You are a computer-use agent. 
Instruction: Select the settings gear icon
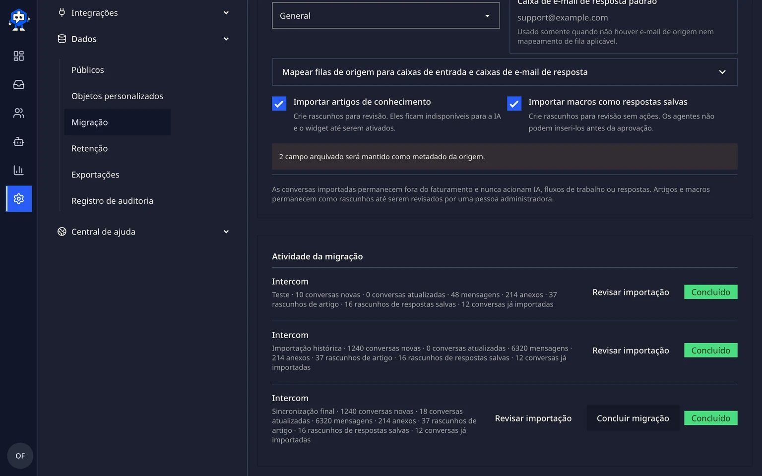(19, 199)
